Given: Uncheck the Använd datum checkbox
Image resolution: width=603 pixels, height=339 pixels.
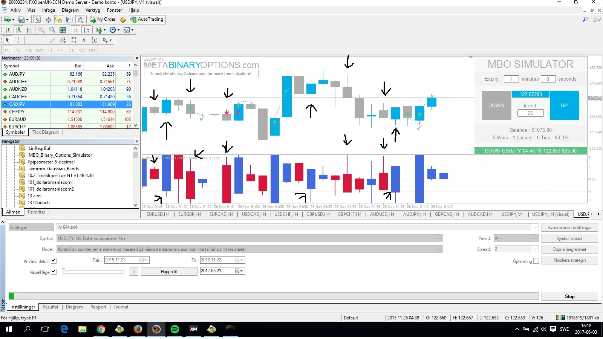Looking at the screenshot, I should 54,261.
